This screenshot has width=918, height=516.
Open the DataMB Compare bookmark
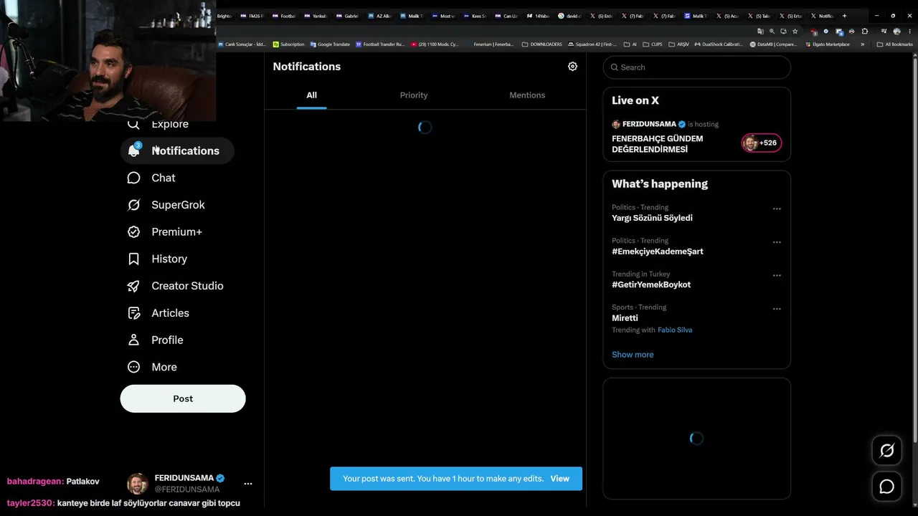(x=773, y=44)
